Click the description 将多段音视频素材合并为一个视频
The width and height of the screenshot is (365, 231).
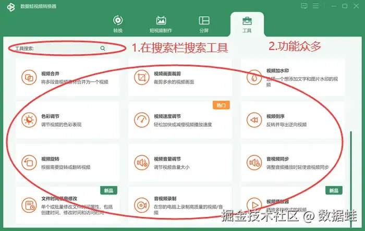click(75, 82)
